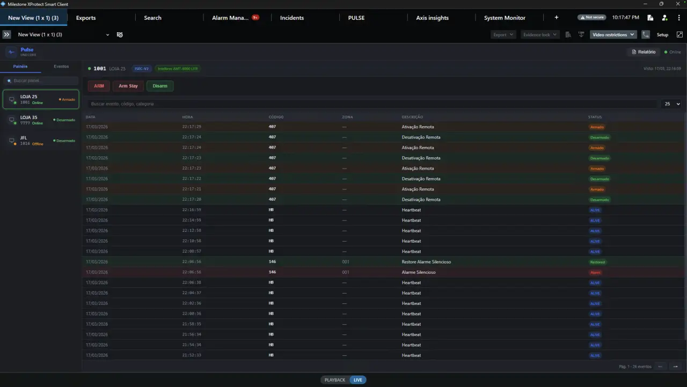Click the Buscar painel search field
The height and width of the screenshot is (387, 687).
[x=41, y=81]
